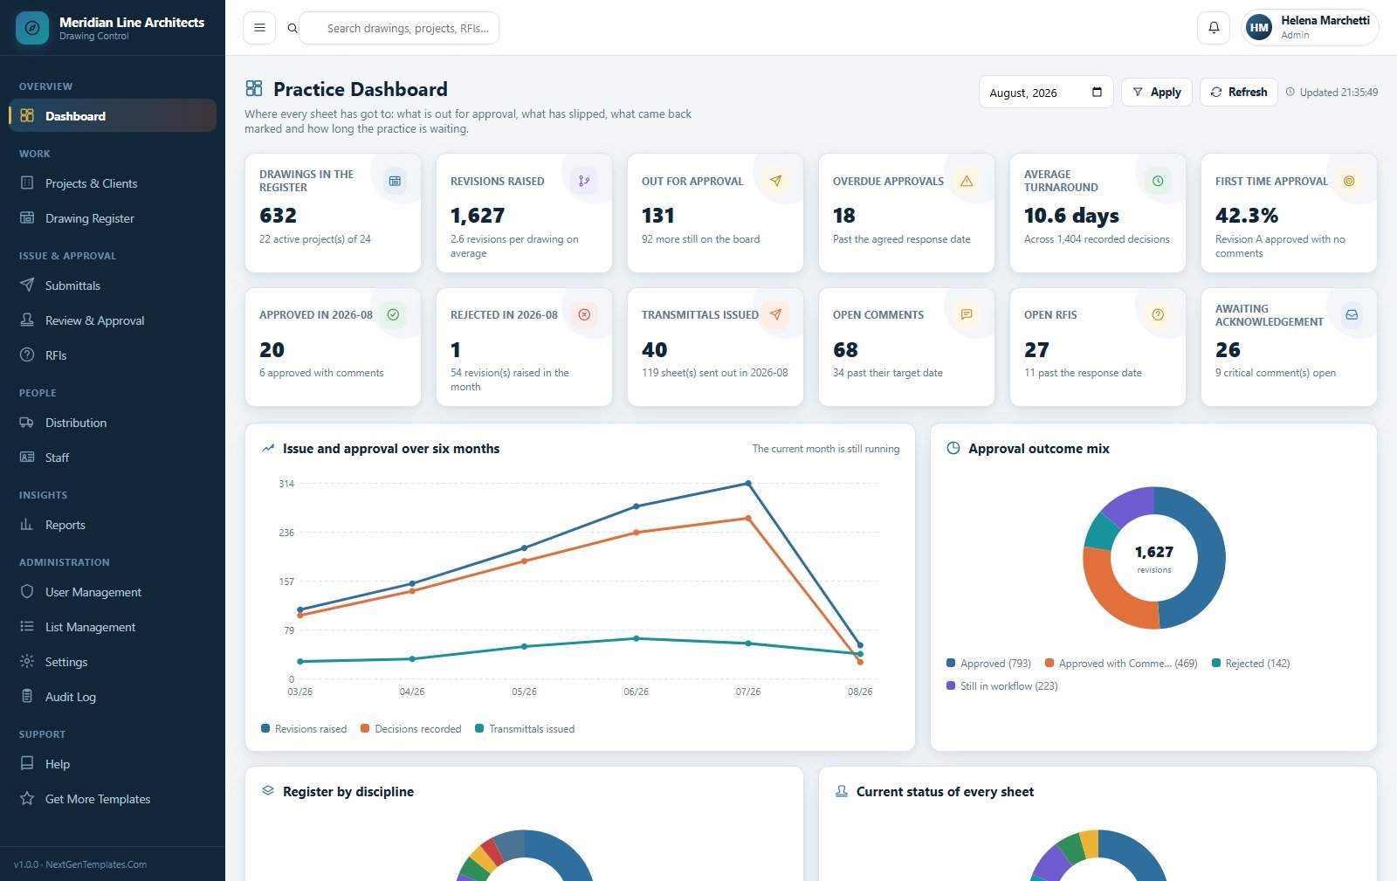This screenshot has width=1397, height=881.
Task: Open the Staff page
Action: pyautogui.click(x=113, y=458)
